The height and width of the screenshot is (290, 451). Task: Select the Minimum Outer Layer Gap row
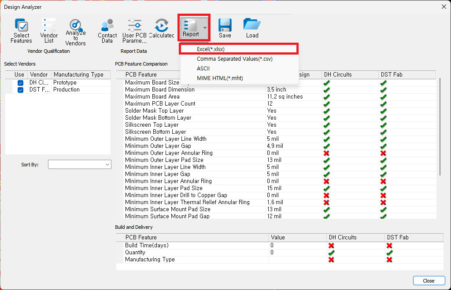click(276, 146)
